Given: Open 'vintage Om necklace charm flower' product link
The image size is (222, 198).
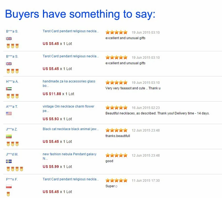Looking at the screenshot, I should tap(68, 109).
